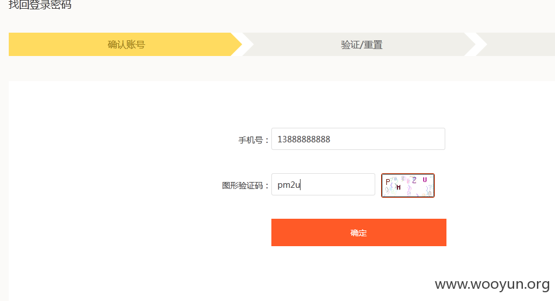Click the yellow highlighted progress step

tap(125, 44)
